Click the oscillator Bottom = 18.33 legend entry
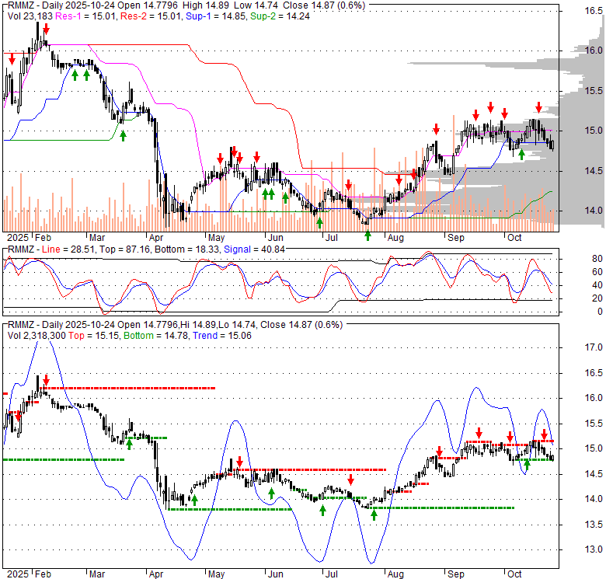 tap(186, 249)
